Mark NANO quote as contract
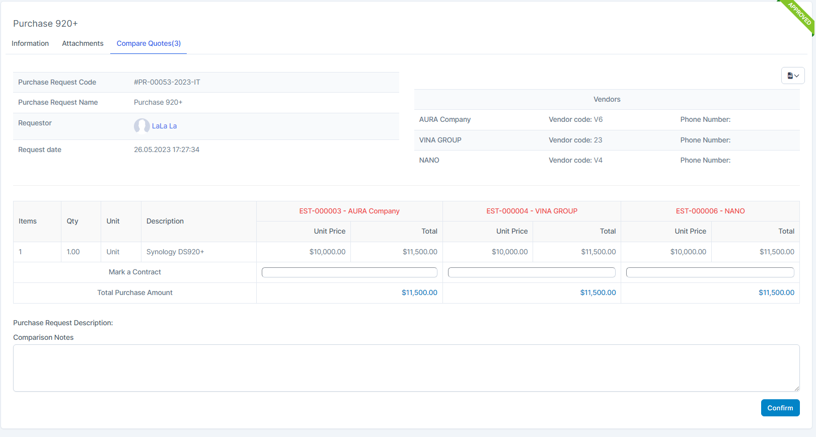Screen dimensions: 816x437 pos(710,272)
